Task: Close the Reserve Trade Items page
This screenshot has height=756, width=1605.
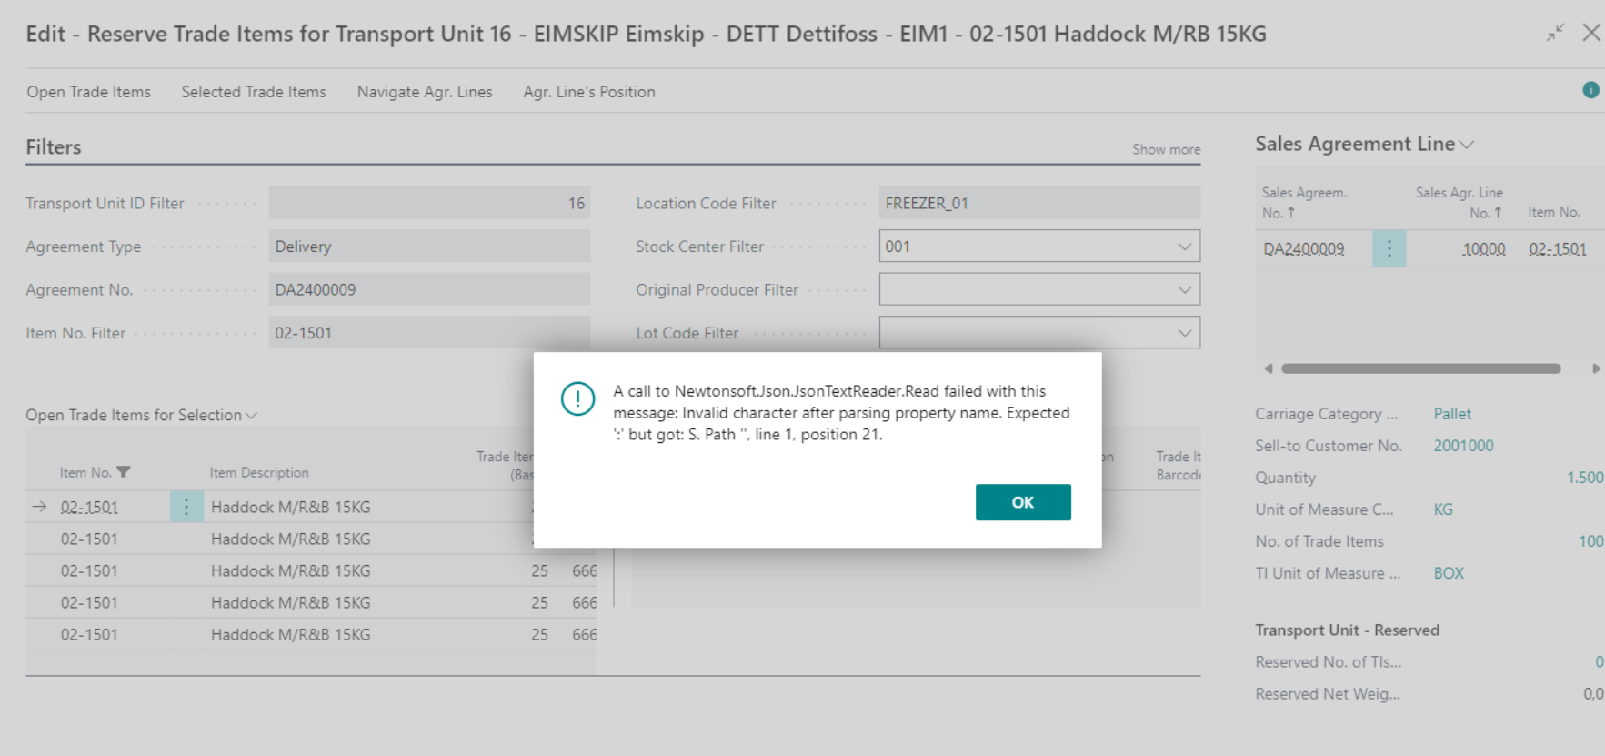Action: click(x=1590, y=33)
